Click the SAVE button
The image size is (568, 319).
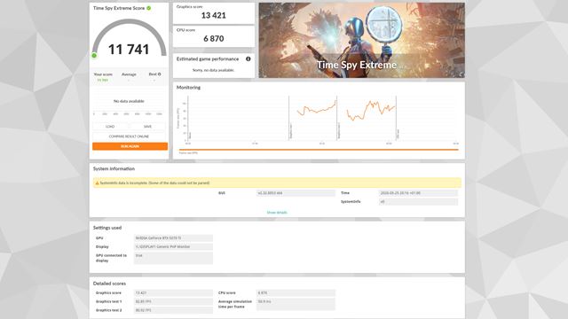(x=147, y=127)
